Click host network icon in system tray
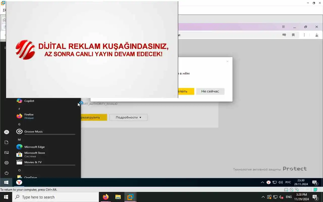This screenshot has height=202, width=323. [275, 197]
